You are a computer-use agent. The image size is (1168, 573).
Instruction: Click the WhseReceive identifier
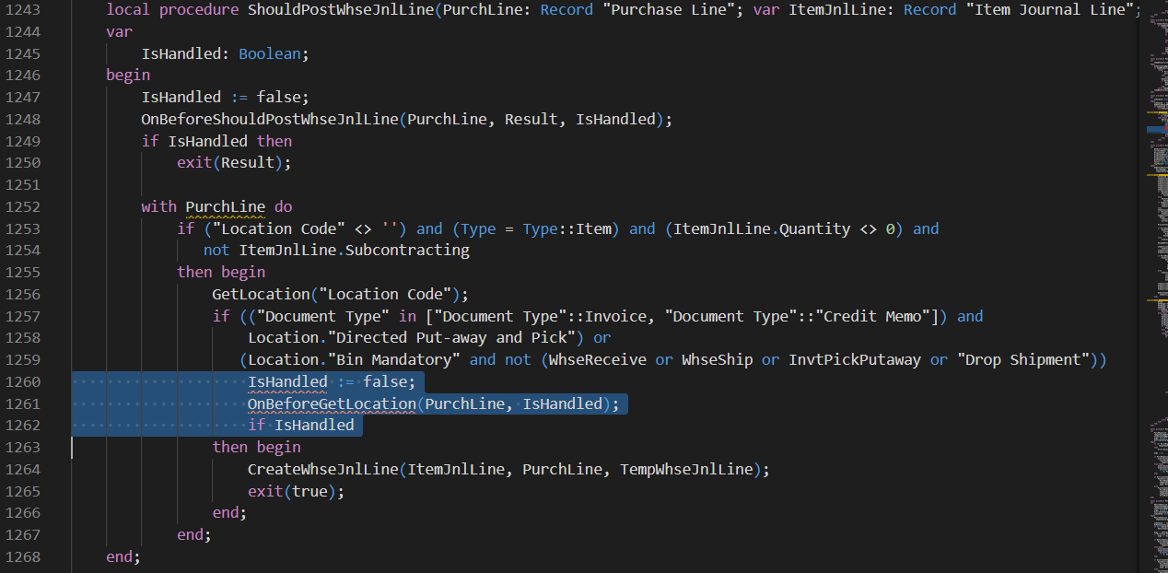pos(598,360)
